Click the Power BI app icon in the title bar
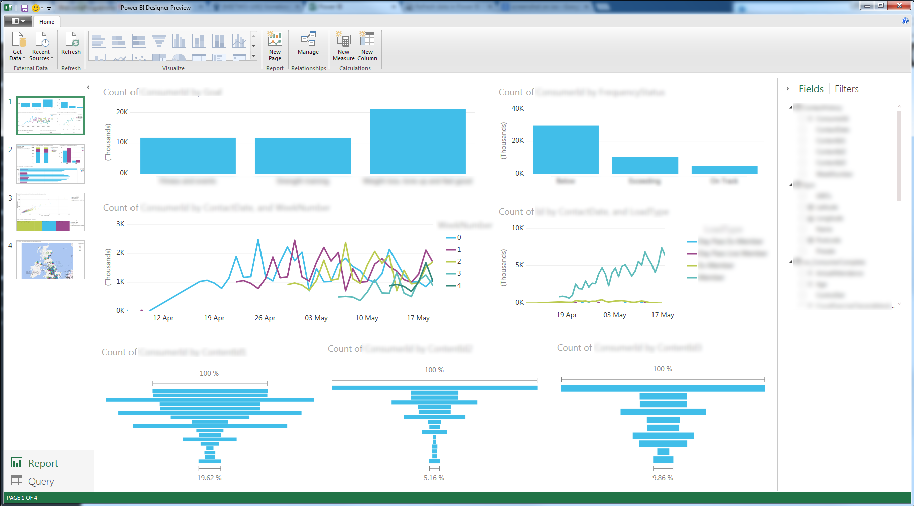Image resolution: width=914 pixels, height=506 pixels. point(8,8)
